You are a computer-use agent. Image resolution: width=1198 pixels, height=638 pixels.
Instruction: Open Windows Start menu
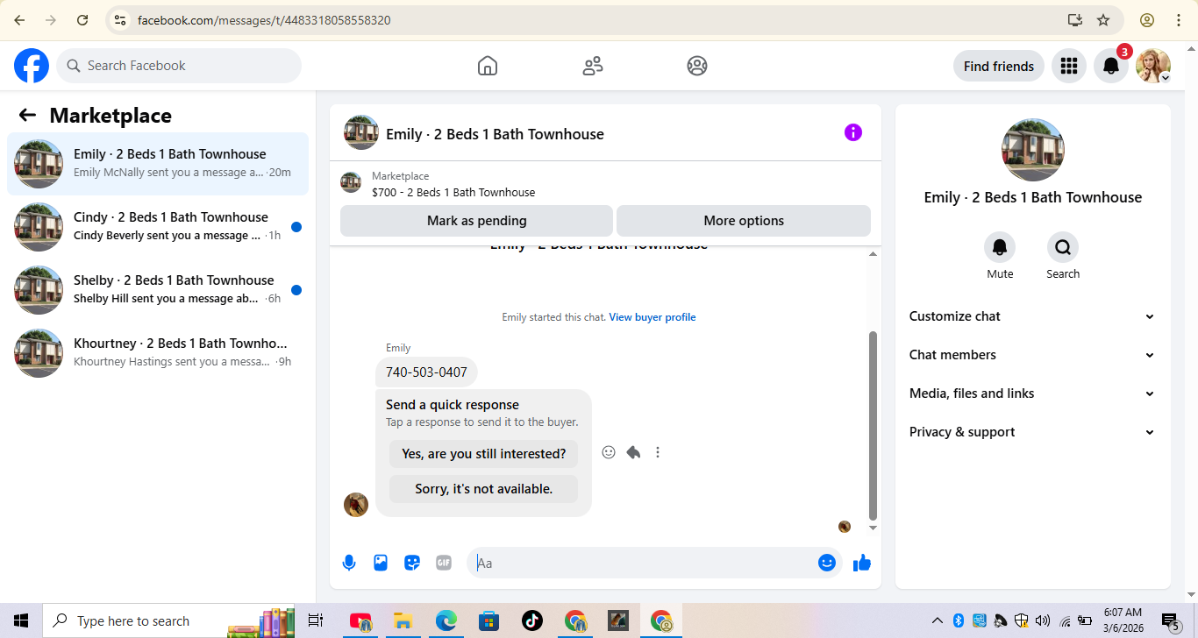[x=21, y=621]
